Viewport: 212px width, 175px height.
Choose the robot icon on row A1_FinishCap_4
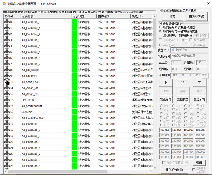(7, 166)
